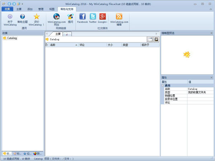Click the list view mode icon
215x161 pixels.
coord(150,39)
